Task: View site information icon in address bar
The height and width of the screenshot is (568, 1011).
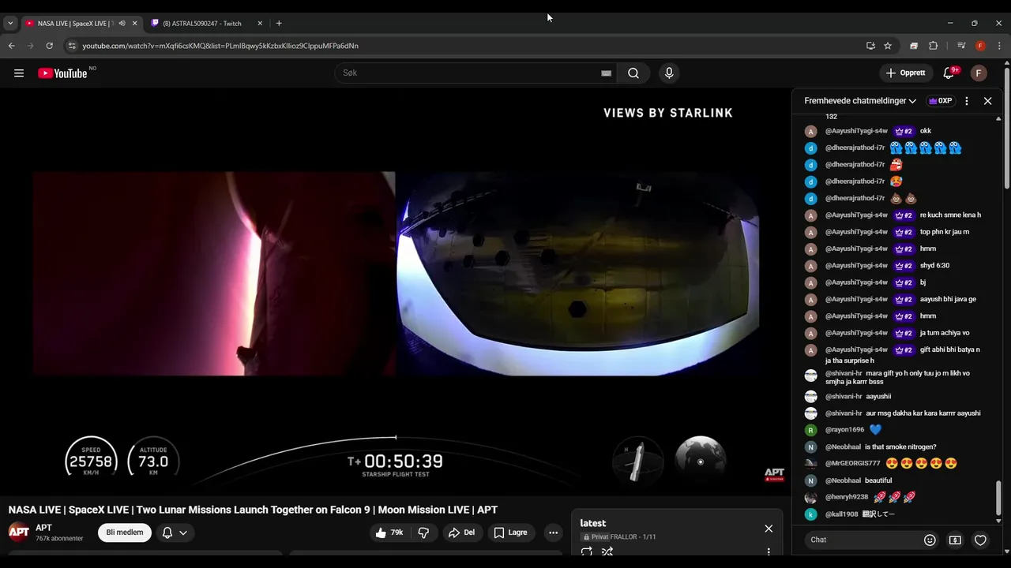Action: pos(72,46)
